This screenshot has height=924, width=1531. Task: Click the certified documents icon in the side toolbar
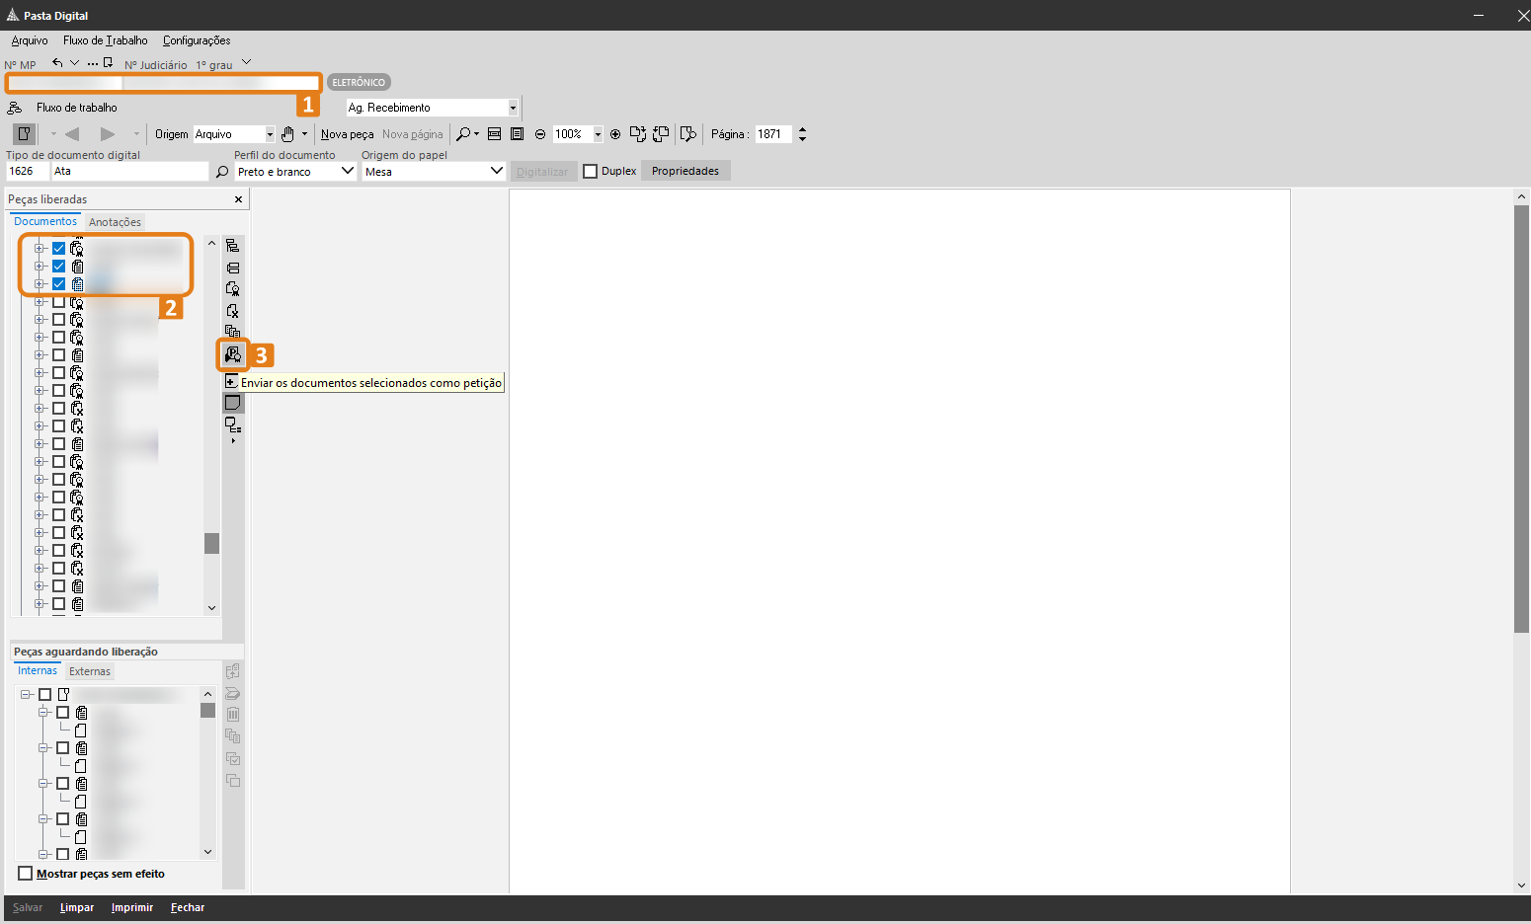click(232, 289)
